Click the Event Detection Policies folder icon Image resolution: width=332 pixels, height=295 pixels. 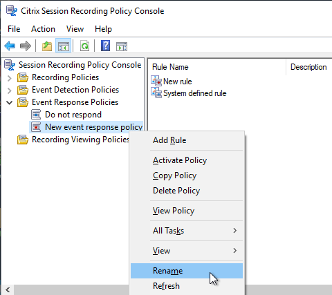coord(23,90)
